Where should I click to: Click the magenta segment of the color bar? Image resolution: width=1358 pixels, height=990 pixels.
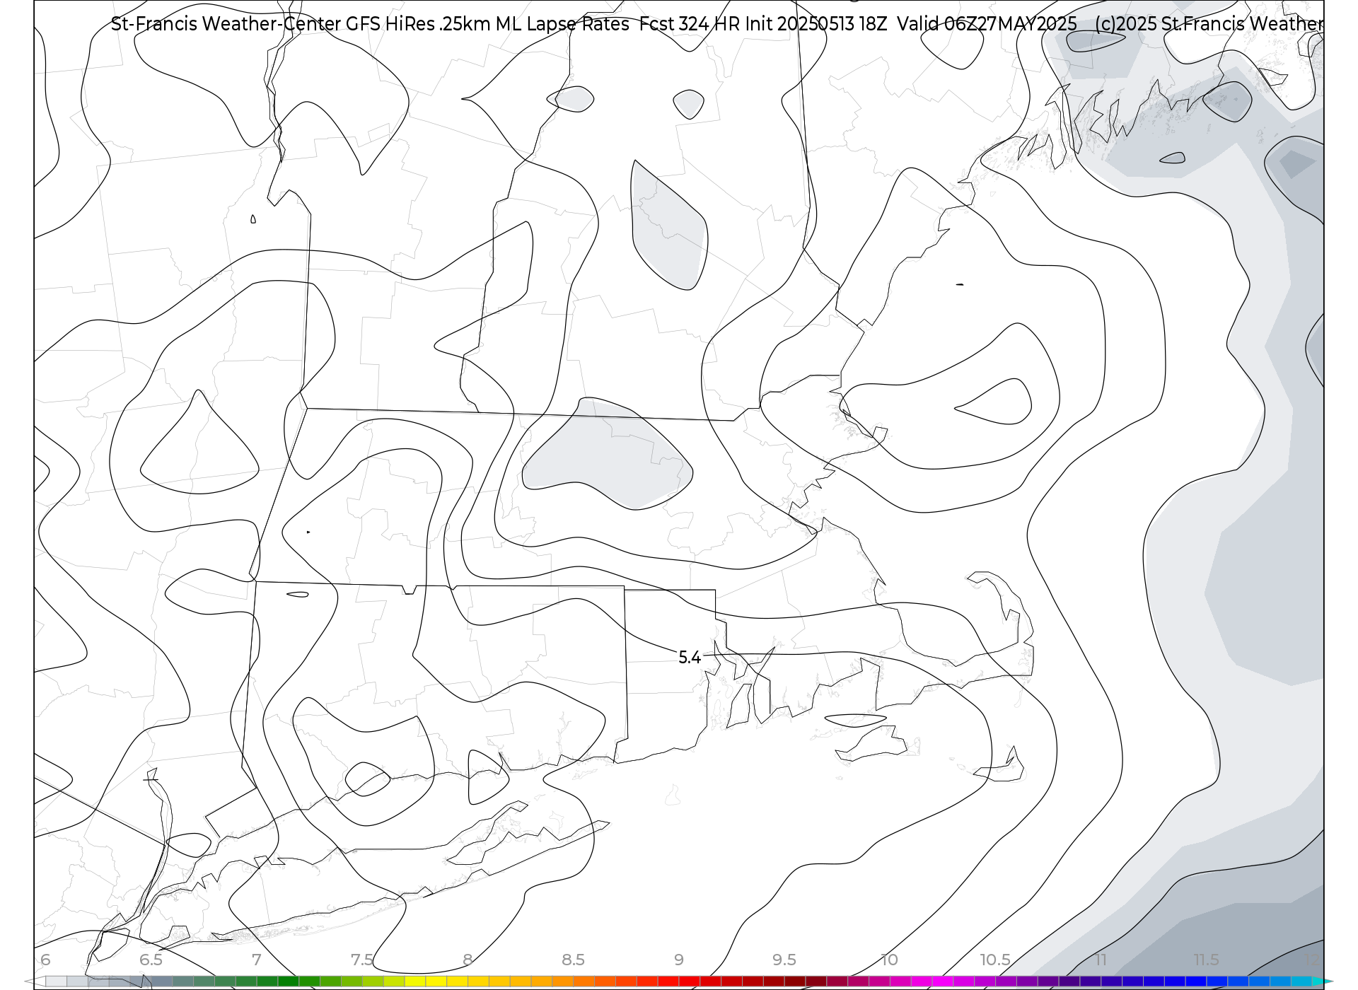pyautogui.click(x=943, y=982)
